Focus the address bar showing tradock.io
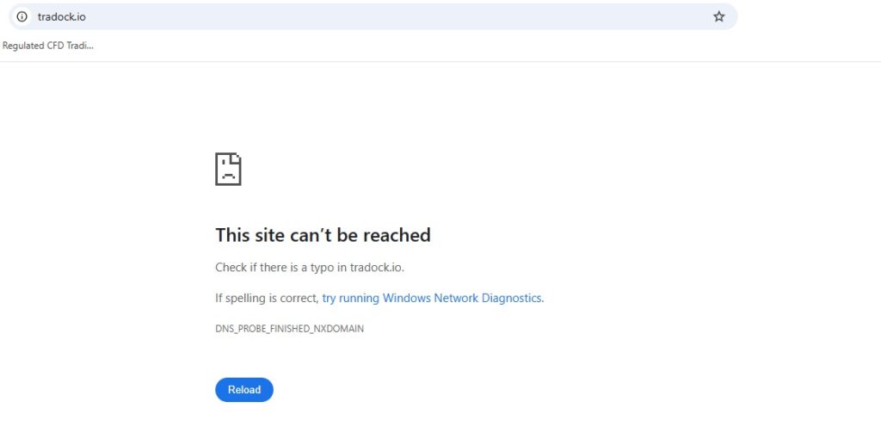Image resolution: width=881 pixels, height=439 pixels. pyautogui.click(x=373, y=16)
